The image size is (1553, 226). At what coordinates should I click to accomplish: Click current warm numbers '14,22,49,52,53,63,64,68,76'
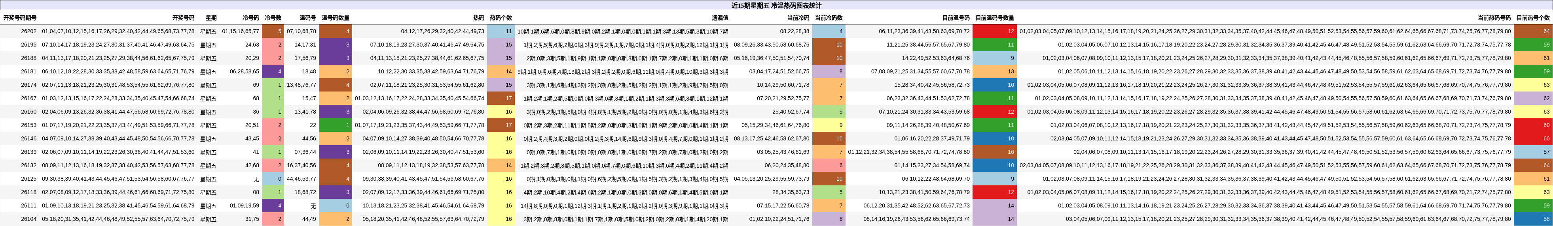(936, 58)
